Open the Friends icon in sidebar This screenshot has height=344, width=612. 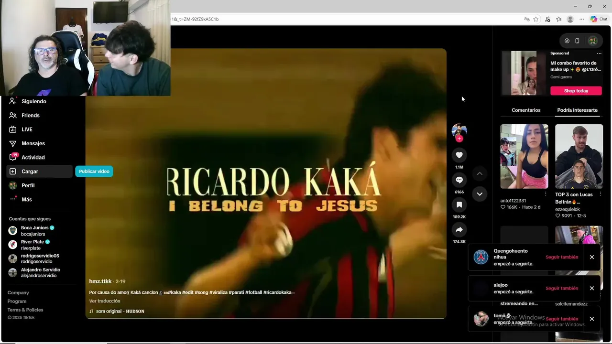pyautogui.click(x=13, y=115)
